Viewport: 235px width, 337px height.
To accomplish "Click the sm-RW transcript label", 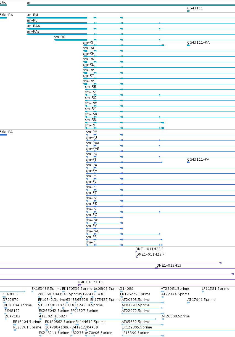I will click(x=91, y=103).
